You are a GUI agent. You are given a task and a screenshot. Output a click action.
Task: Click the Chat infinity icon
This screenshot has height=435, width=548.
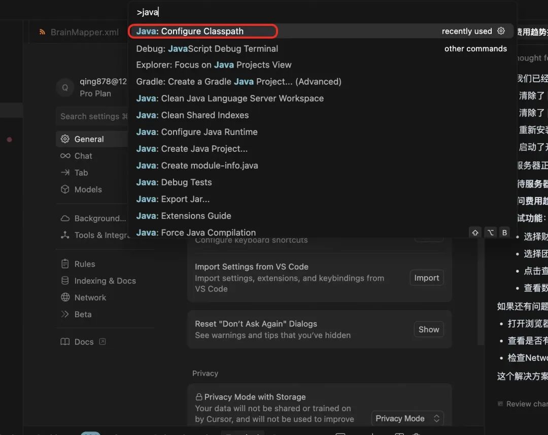[65, 156]
